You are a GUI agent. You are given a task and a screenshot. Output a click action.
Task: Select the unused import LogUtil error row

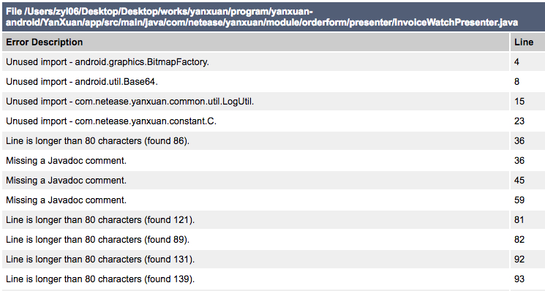(274, 102)
